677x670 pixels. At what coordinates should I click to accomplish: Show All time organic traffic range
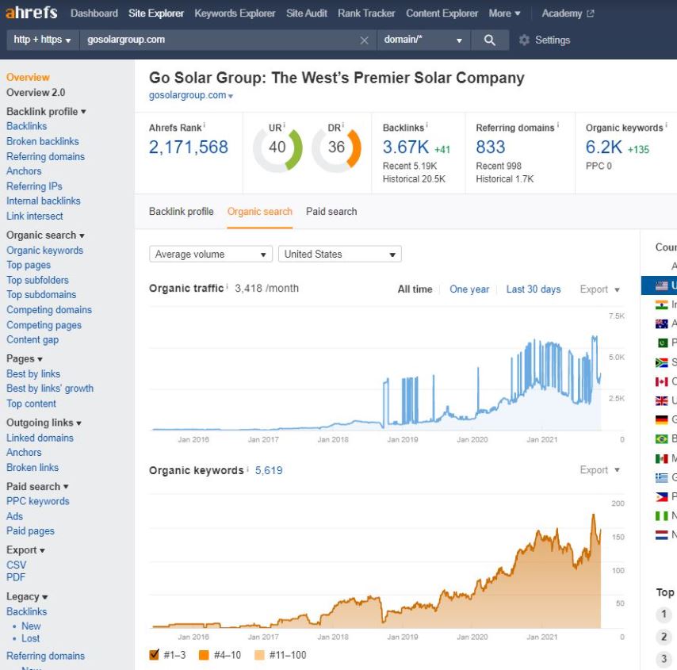415,289
